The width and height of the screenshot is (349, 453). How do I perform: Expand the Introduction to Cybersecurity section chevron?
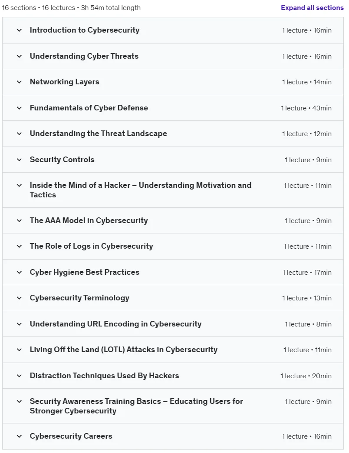(20, 30)
